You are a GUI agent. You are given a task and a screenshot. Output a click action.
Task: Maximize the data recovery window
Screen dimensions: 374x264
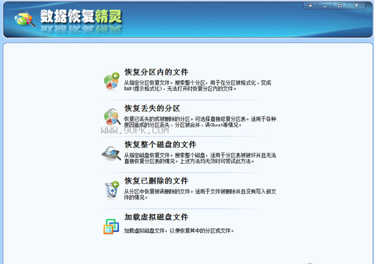tap(340, 6)
